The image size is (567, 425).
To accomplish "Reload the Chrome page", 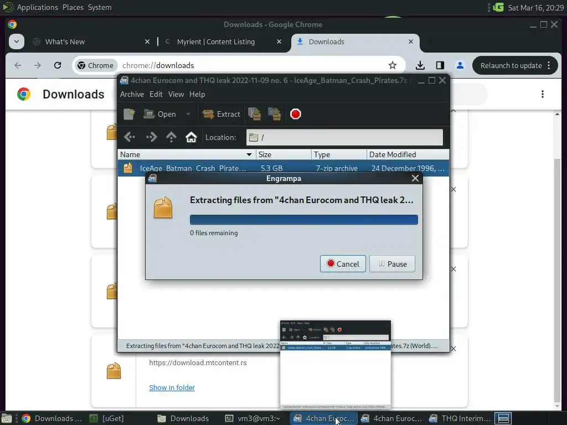I will (x=58, y=65).
